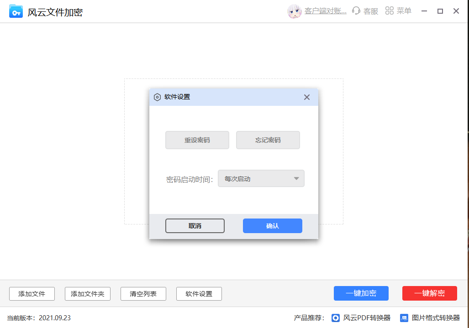Start encryption with 一键加密

click(361, 293)
